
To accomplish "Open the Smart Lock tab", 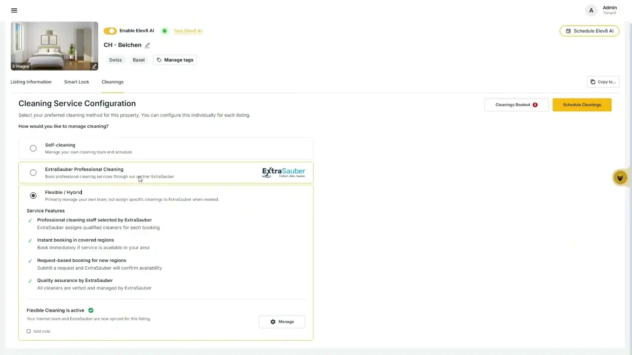I will click(77, 82).
